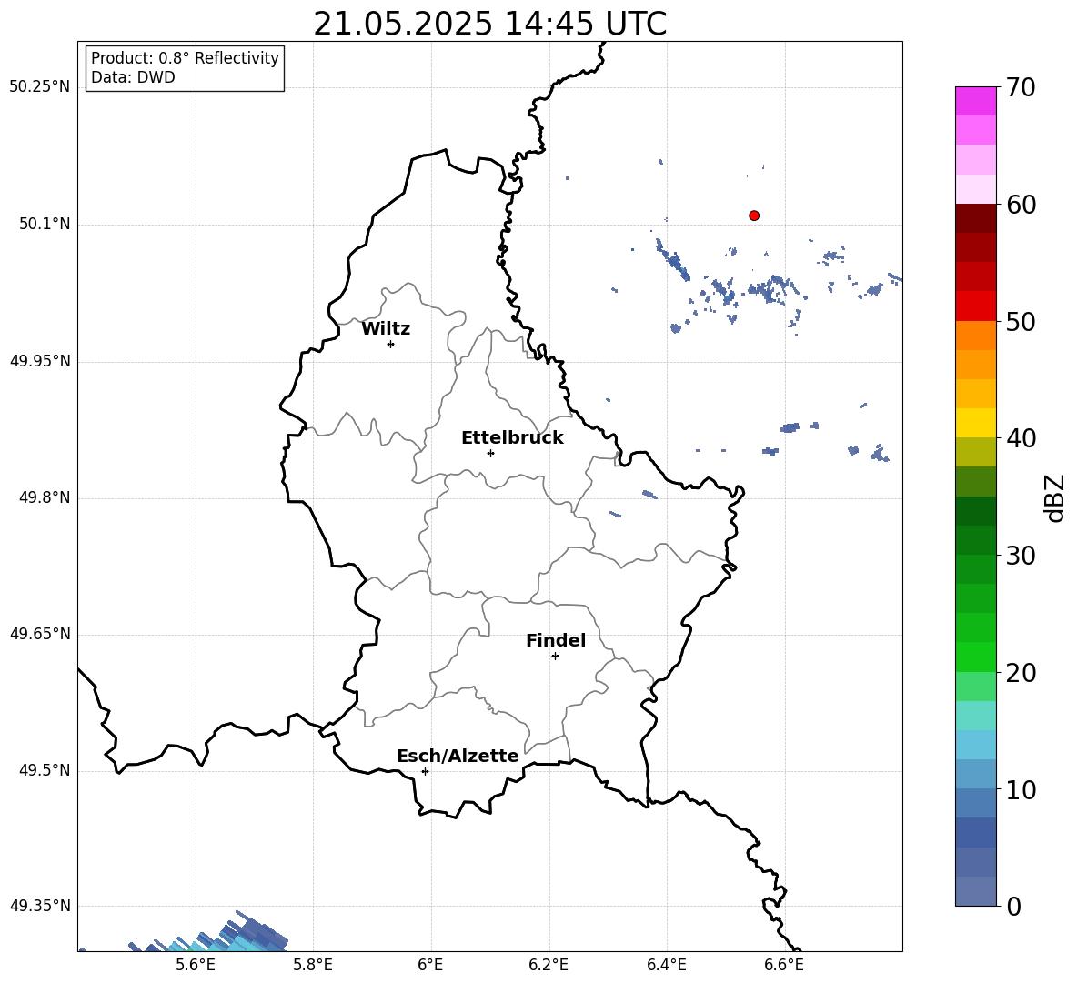This screenshot has height=983, width=1077.
Task: Click the Data: DWD text
Action: (133, 77)
